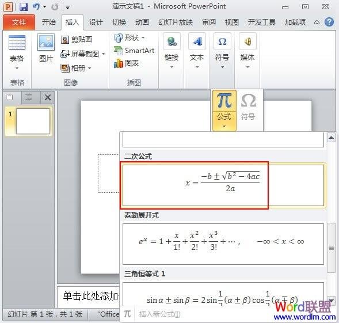
Task: Click the Hyperlink (链接) globe icon
Action: click(x=172, y=41)
